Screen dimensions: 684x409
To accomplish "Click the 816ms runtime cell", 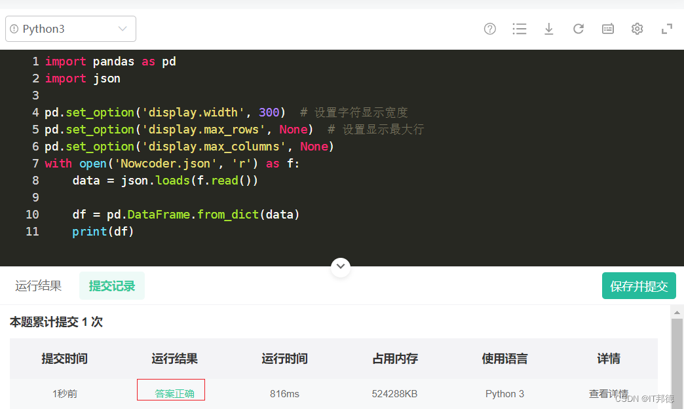I will [284, 394].
